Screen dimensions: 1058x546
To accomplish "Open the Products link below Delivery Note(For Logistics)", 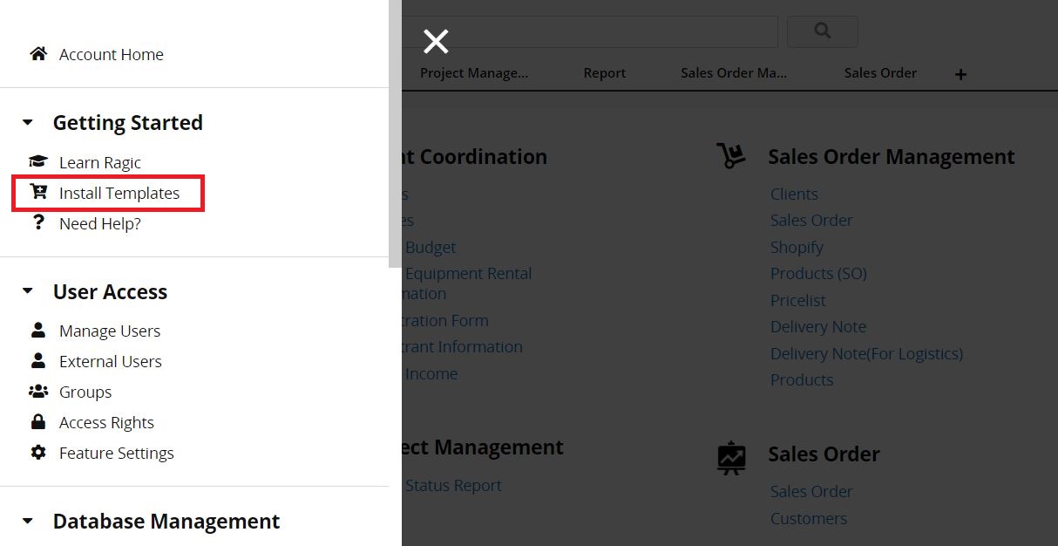I will click(x=802, y=380).
